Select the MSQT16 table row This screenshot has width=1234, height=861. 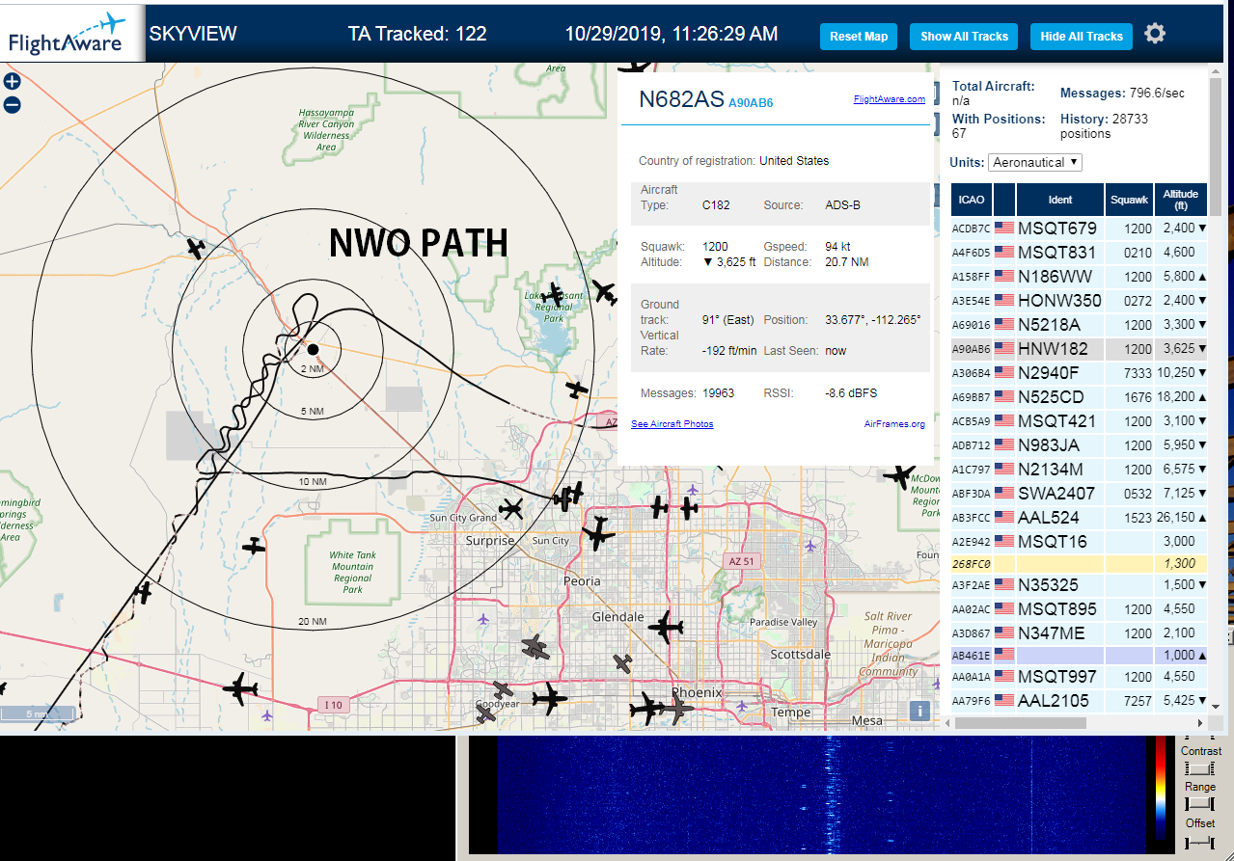[x=1079, y=542]
